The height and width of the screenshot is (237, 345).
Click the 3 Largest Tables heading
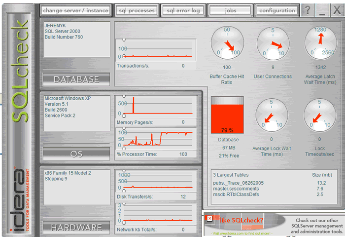[x=231, y=175]
